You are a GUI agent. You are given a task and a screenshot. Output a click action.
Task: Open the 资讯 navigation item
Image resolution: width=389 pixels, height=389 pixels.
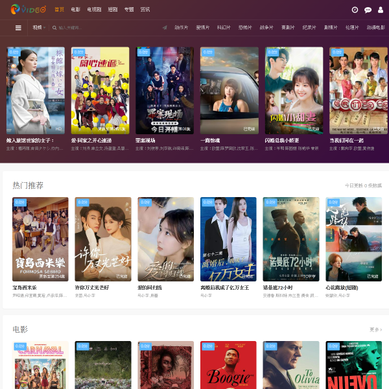[145, 10]
